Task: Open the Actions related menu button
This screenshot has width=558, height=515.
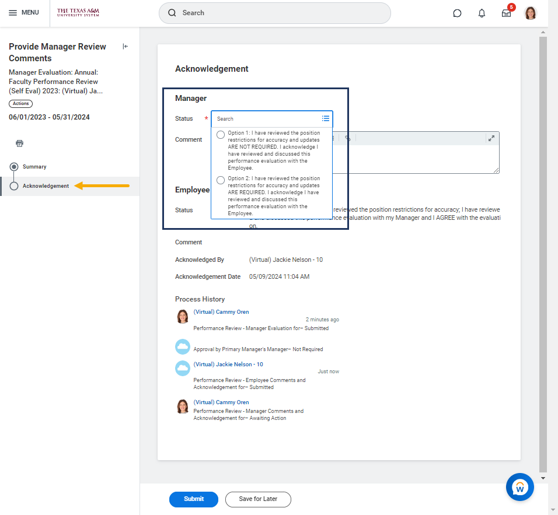Action: coord(20,104)
